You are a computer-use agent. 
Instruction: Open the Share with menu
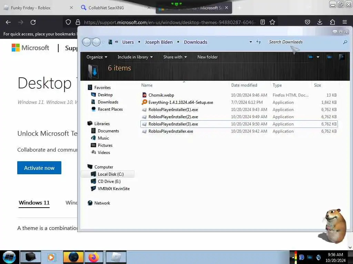click(175, 57)
